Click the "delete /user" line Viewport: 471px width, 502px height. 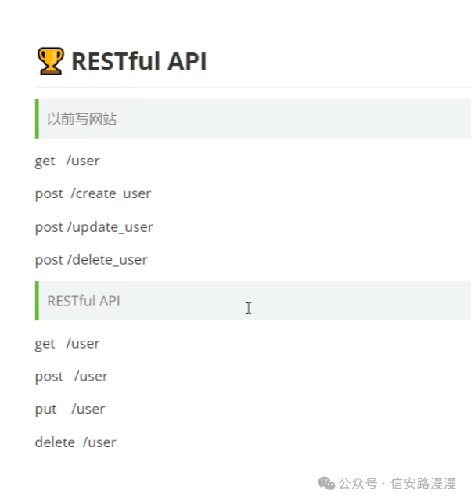click(75, 442)
